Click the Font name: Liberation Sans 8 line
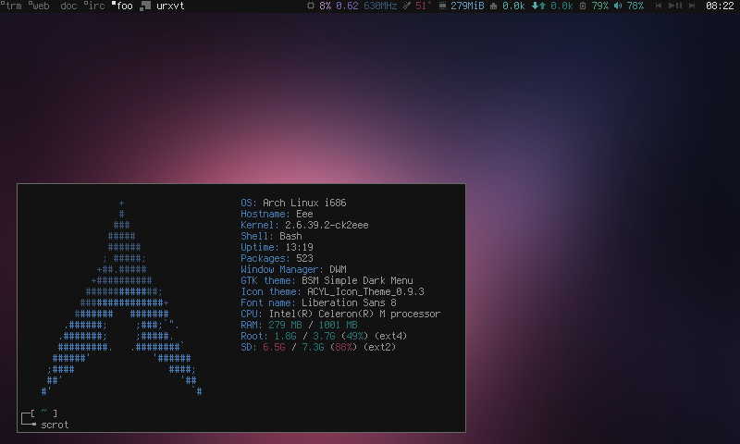 pos(318,302)
